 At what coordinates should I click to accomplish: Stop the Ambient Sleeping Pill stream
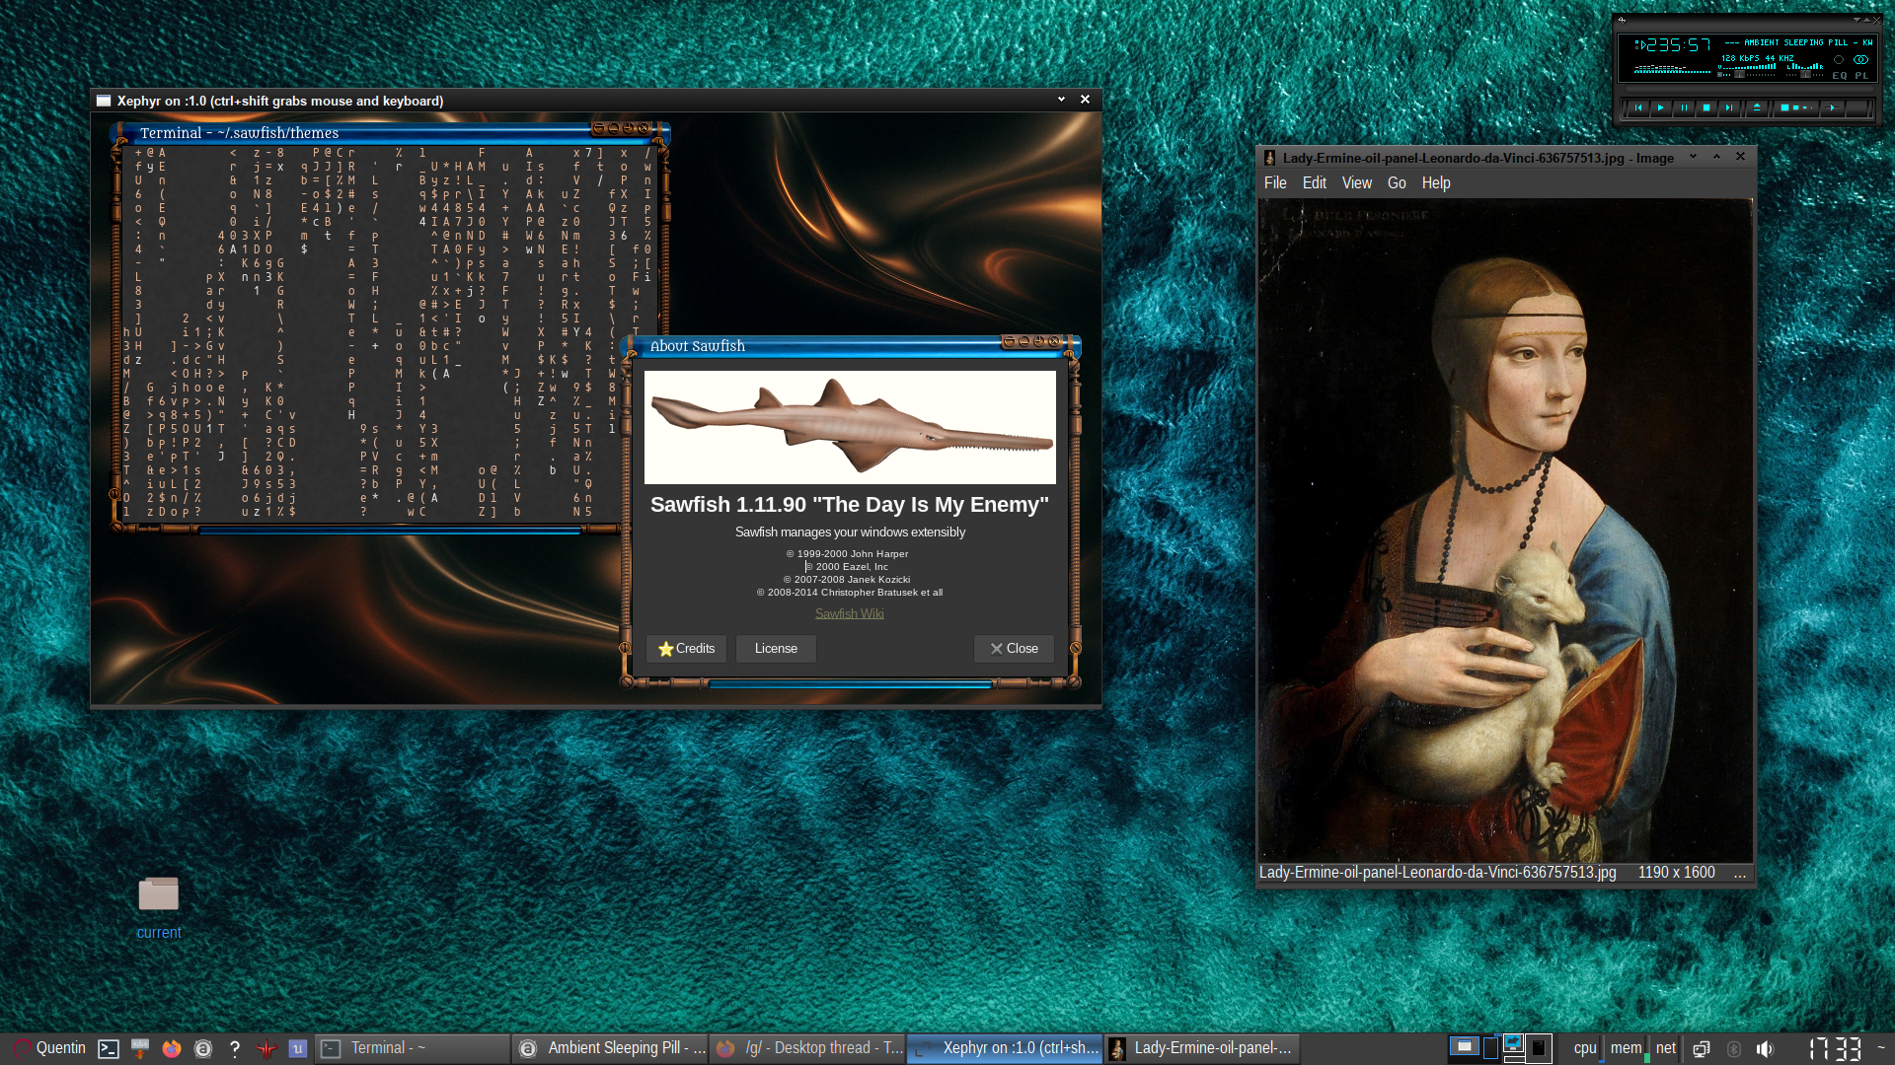tap(1706, 107)
